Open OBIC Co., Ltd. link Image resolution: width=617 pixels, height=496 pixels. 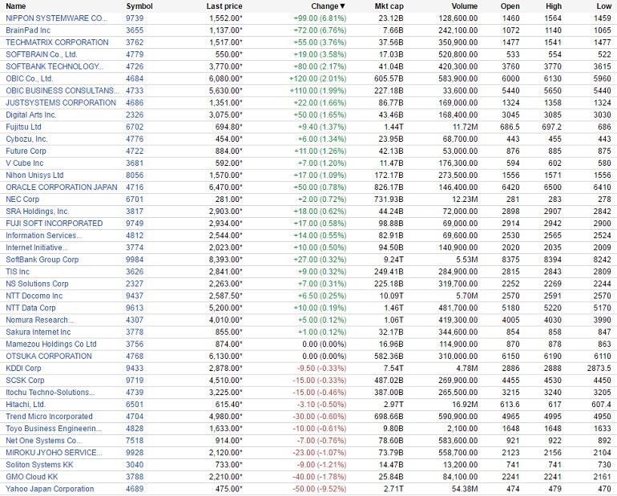29,79
